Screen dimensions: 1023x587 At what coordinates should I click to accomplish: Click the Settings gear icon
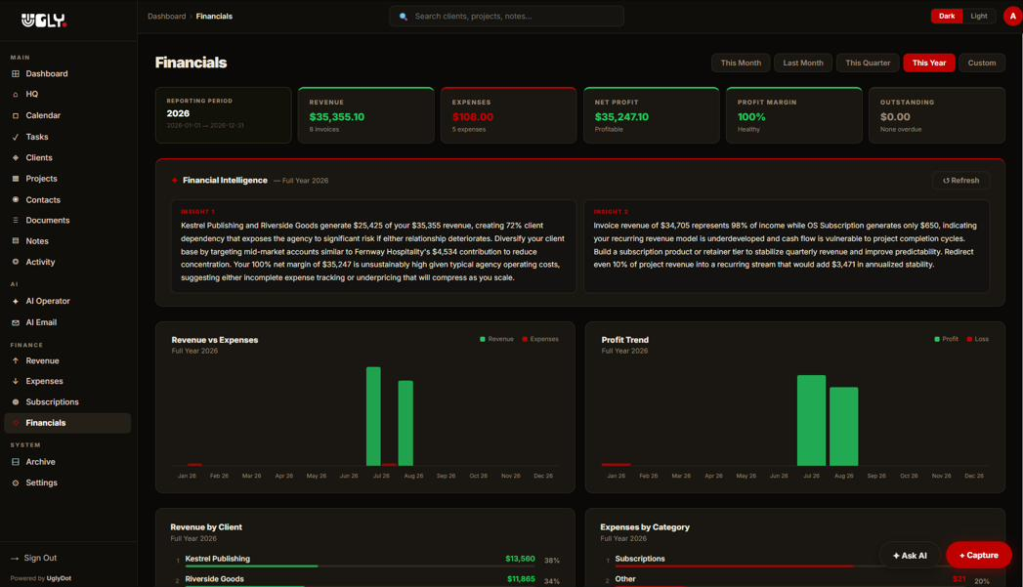tap(16, 483)
